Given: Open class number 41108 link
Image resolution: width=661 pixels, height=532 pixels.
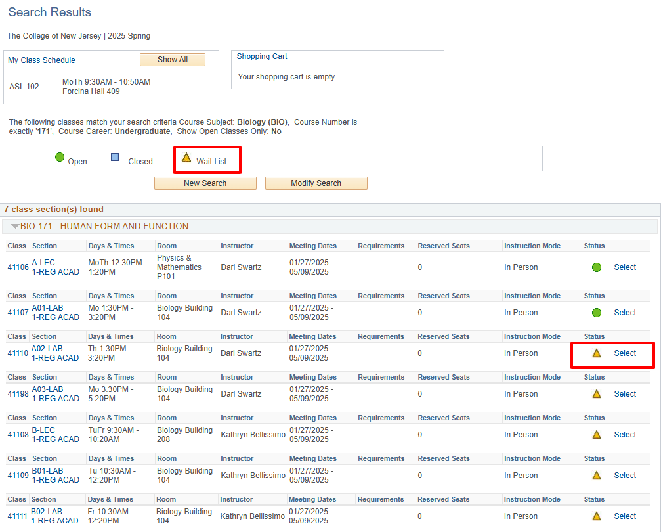Looking at the screenshot, I should pyautogui.click(x=18, y=435).
